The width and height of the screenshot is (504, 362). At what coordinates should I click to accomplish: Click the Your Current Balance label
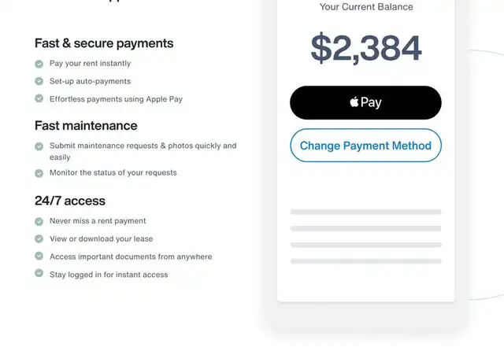point(366,7)
